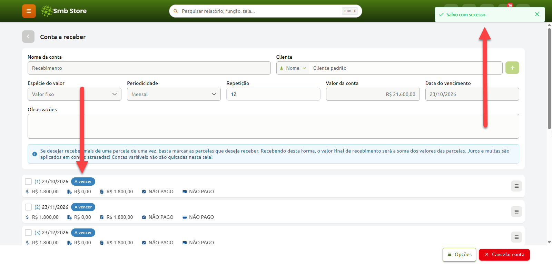This screenshot has width=552, height=264.
Task: Click into the Observações text area
Action: (x=273, y=126)
